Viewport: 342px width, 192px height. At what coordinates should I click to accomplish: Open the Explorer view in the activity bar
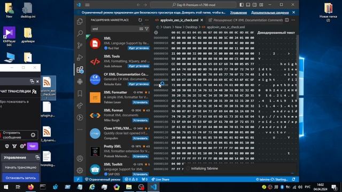pos(80,21)
